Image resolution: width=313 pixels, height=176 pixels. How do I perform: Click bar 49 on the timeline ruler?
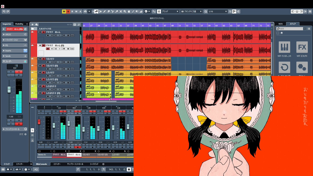(x=172, y=25)
